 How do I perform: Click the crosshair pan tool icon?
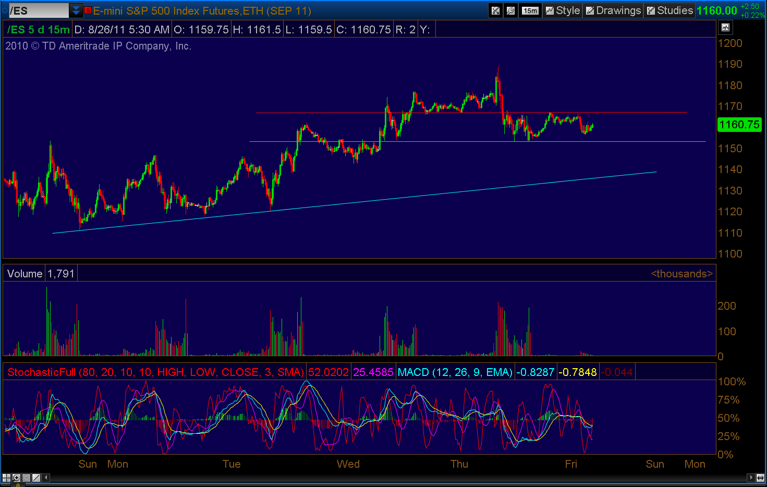(x=6, y=478)
